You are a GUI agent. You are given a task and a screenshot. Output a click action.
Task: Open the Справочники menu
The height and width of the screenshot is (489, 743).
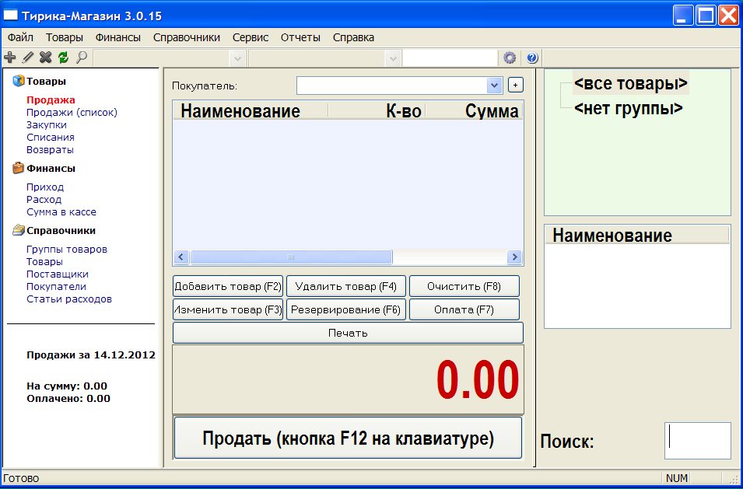pyautogui.click(x=187, y=37)
